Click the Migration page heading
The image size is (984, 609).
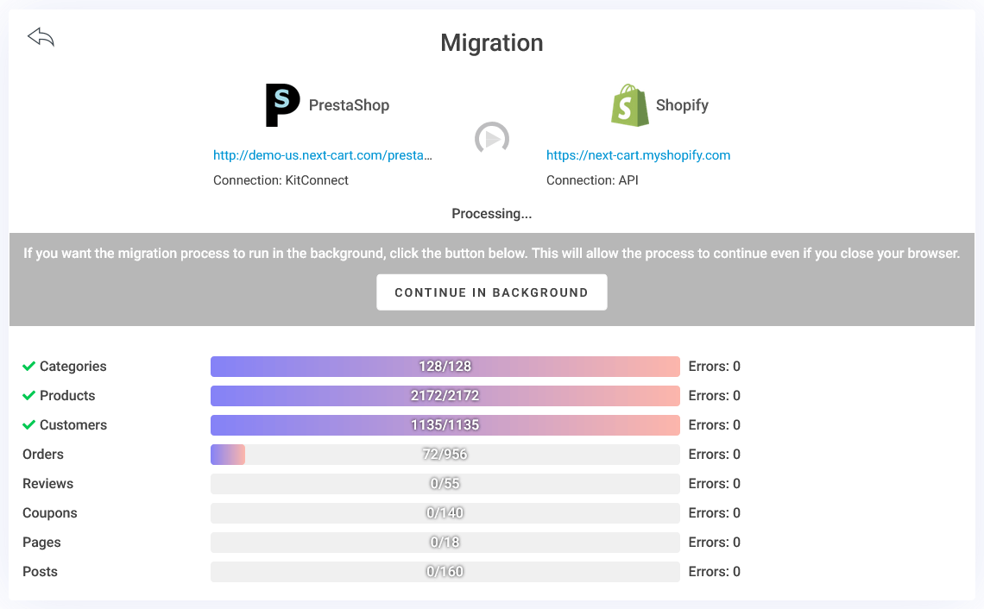492,42
